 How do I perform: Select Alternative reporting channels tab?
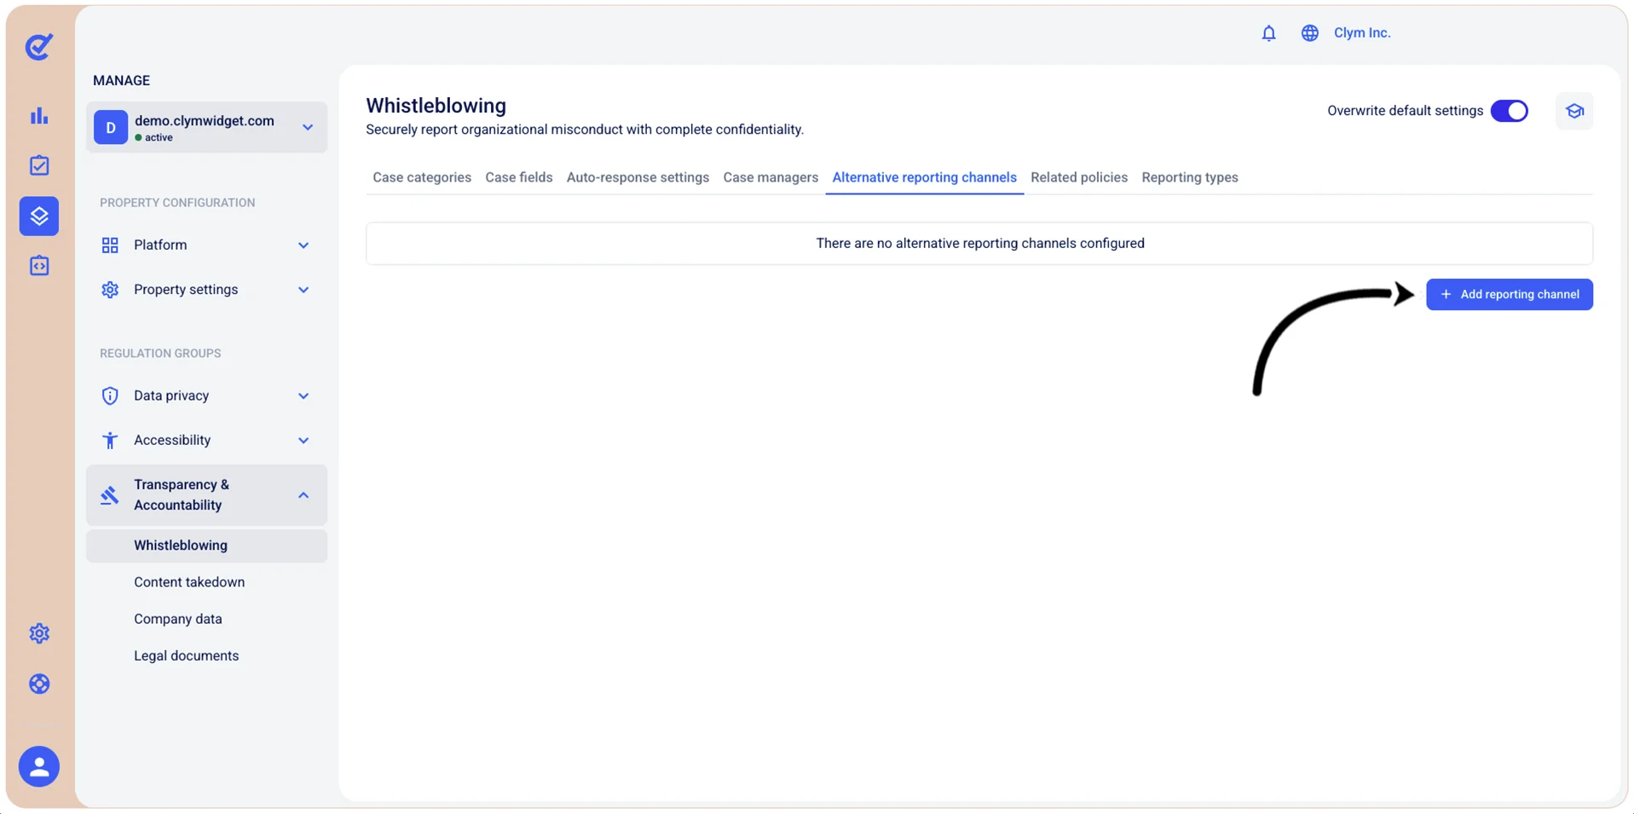924,177
